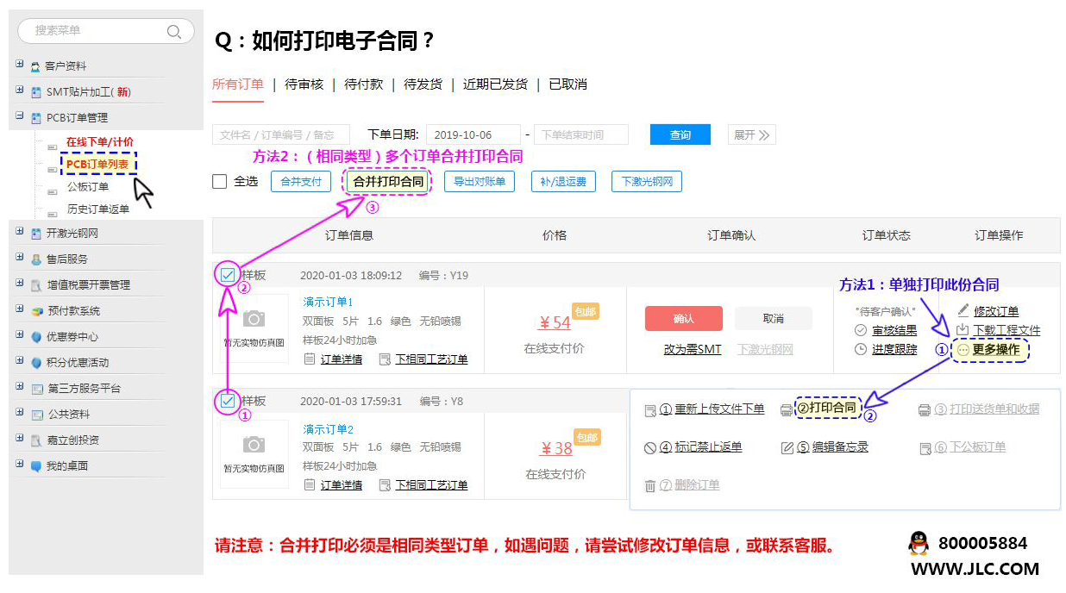Uncheck the checkbox for order Y19
The height and width of the screenshot is (593, 1066).
228,275
